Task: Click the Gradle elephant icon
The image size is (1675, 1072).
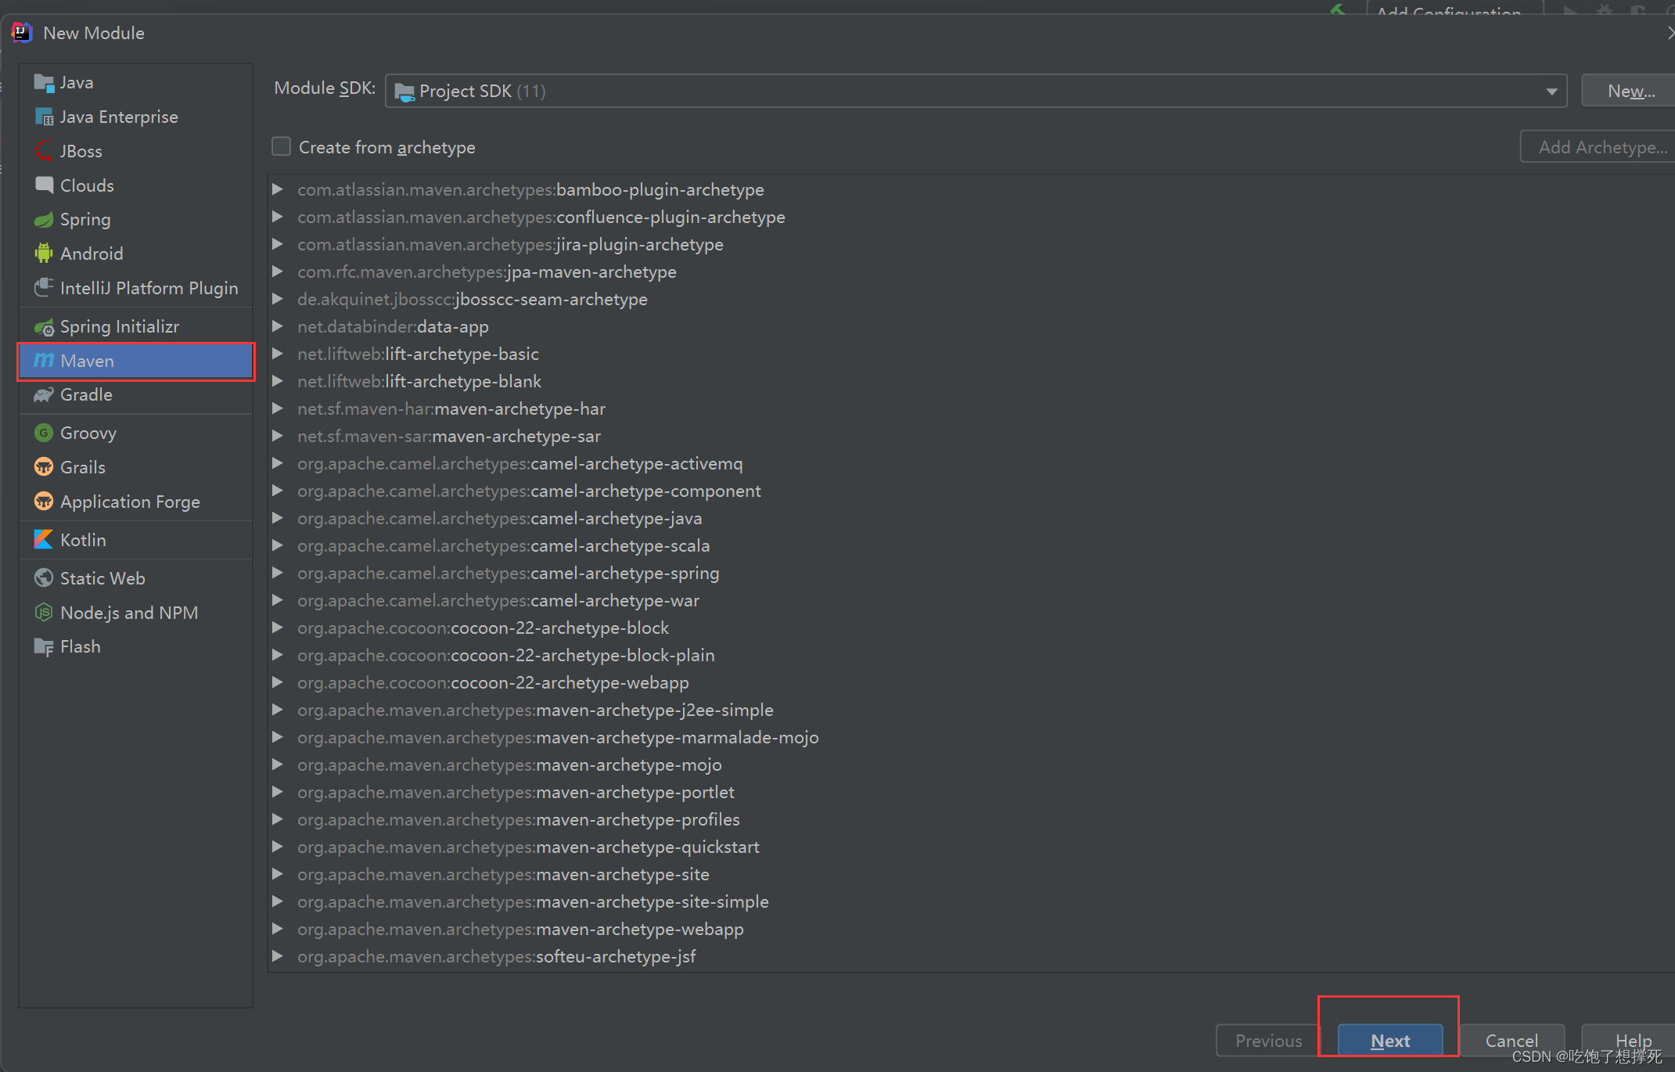Action: pyautogui.click(x=44, y=395)
